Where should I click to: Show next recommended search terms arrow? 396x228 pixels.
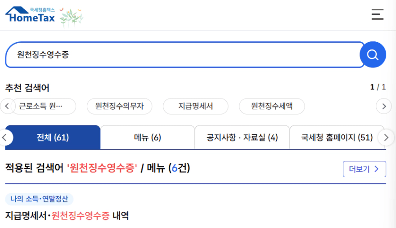384,106
